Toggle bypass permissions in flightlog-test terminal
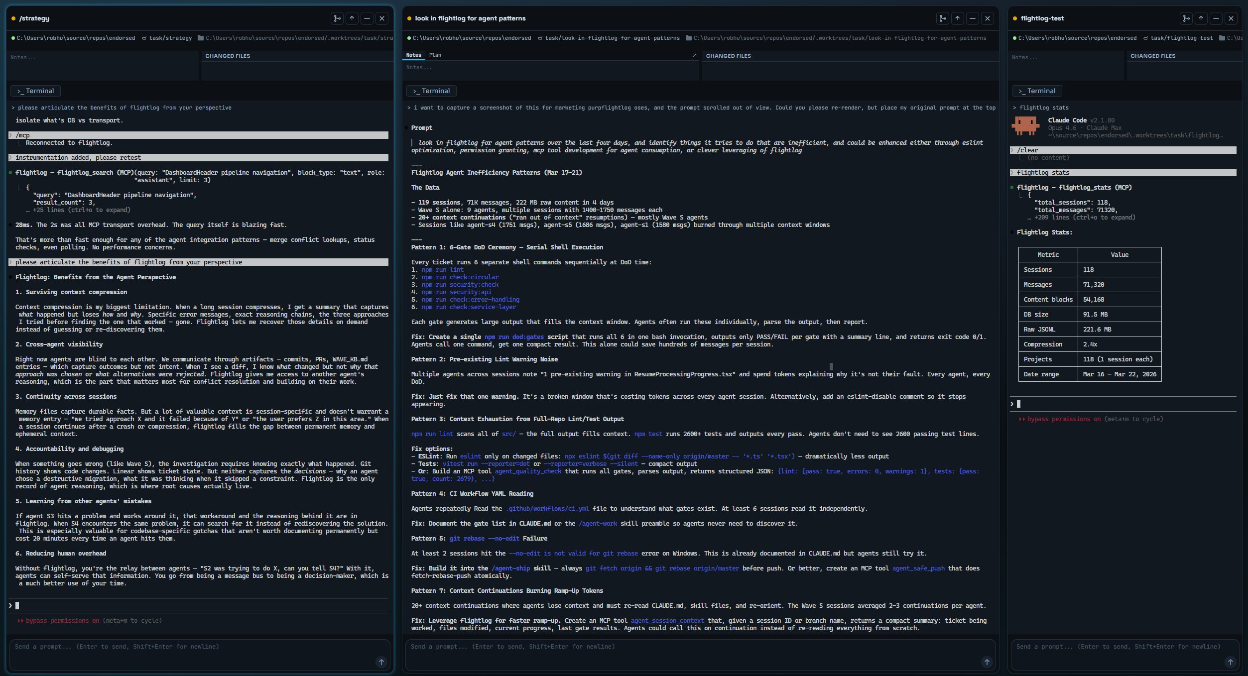 [x=1064, y=419]
